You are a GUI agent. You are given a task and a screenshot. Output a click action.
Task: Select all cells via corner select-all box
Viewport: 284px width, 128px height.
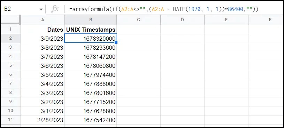[10, 19]
